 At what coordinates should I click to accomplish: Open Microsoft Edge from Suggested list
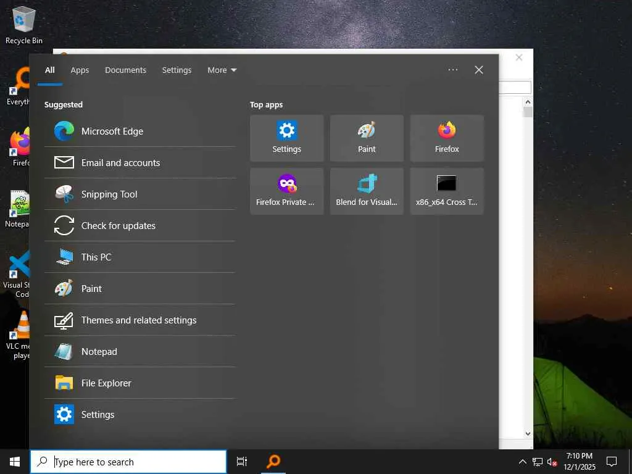[139, 131]
